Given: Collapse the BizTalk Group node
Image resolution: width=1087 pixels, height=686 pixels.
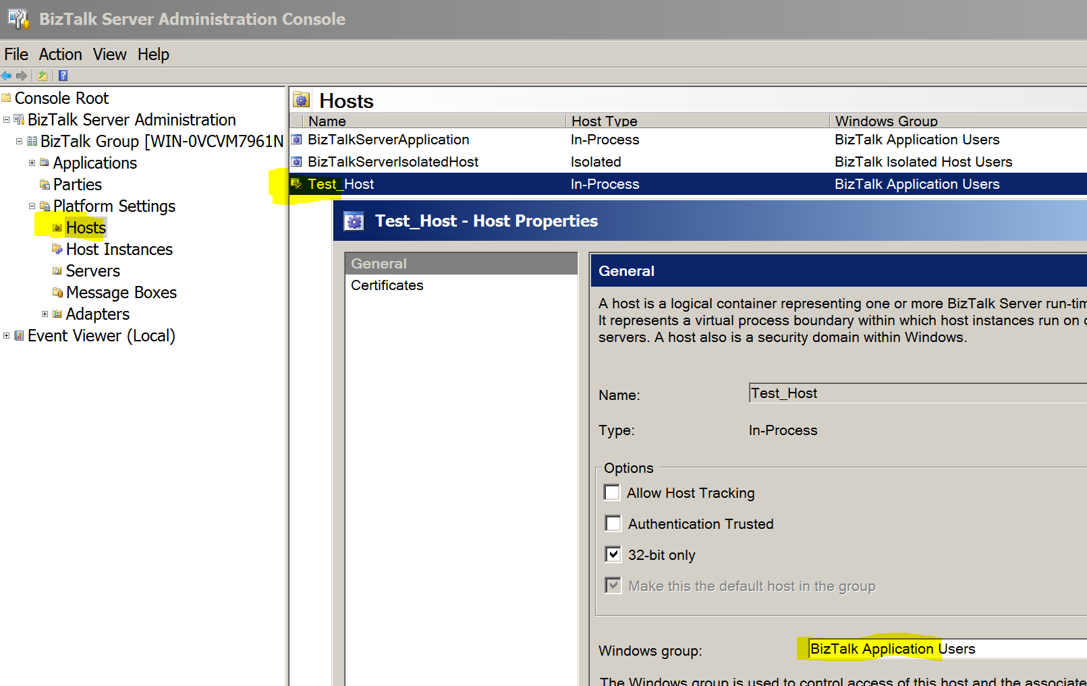Looking at the screenshot, I should pos(20,141).
